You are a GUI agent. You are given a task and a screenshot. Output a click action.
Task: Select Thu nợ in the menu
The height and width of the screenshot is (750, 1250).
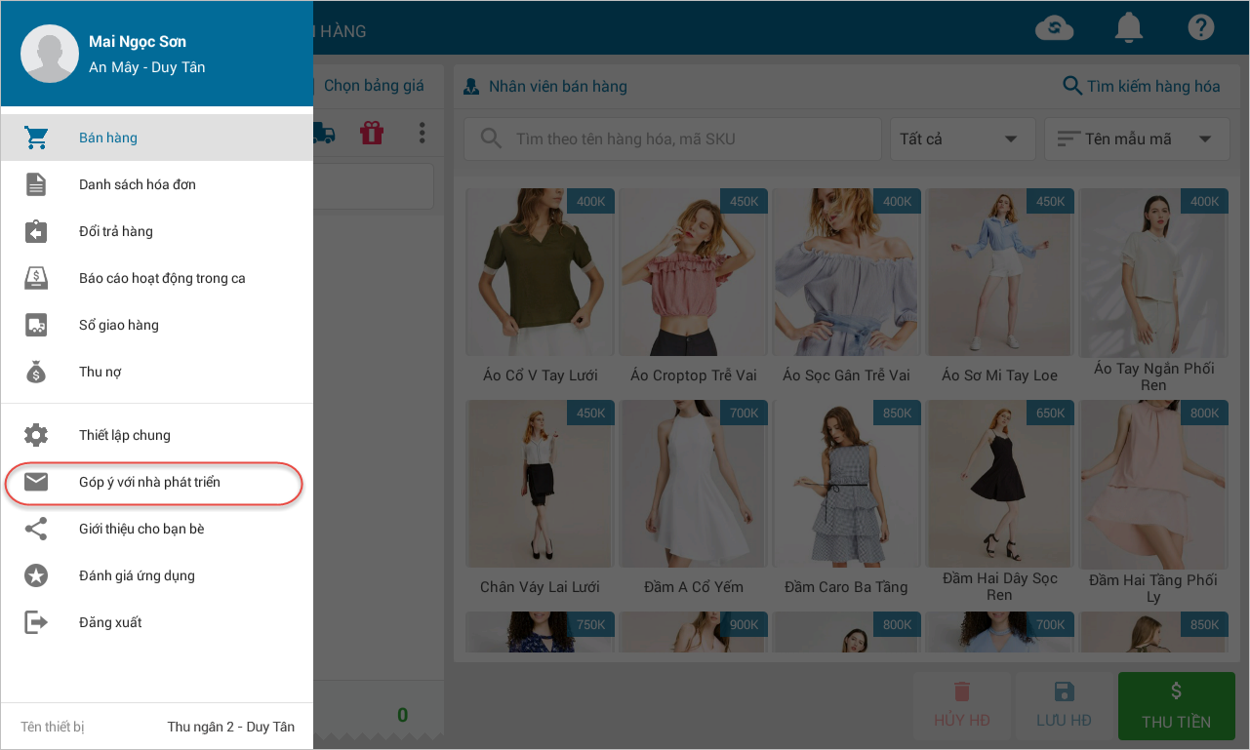(157, 372)
